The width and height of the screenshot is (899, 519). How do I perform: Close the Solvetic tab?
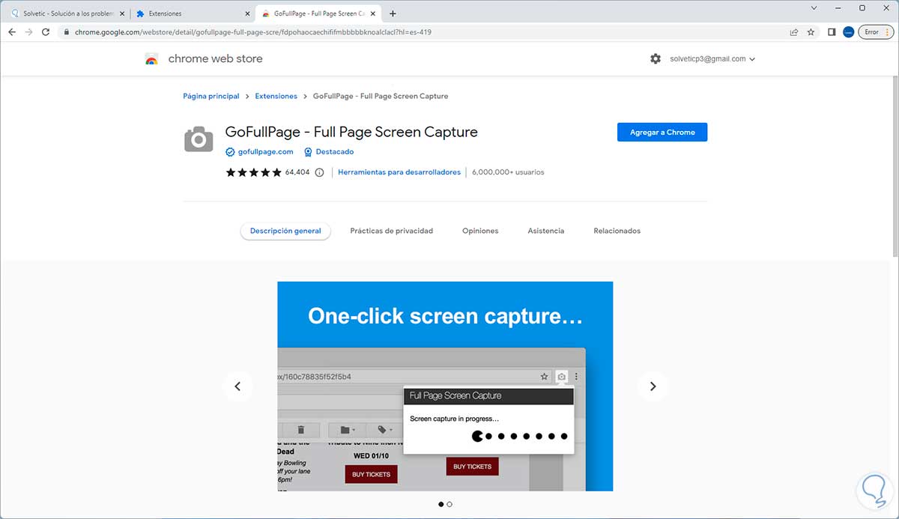coord(121,13)
